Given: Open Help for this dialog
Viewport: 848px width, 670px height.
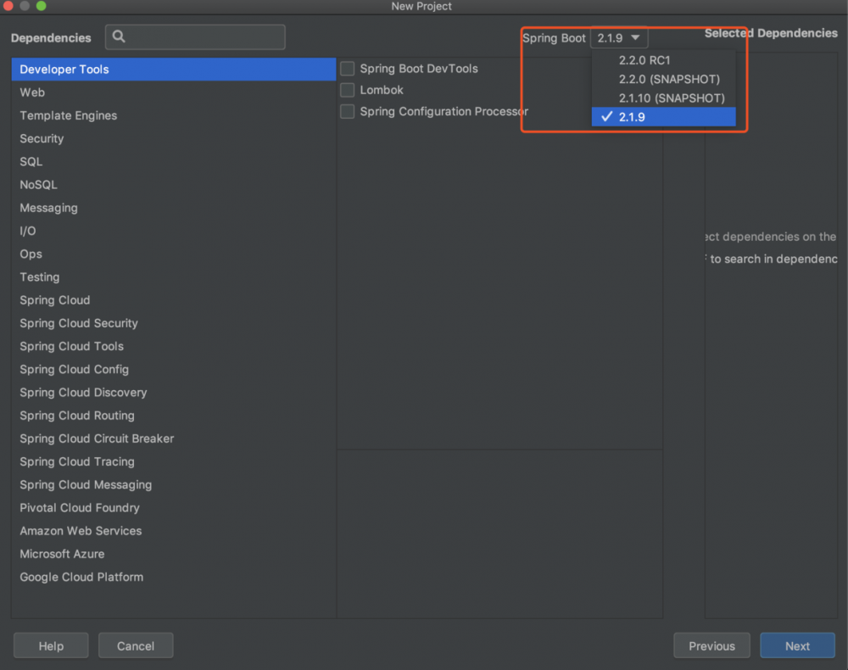Looking at the screenshot, I should (x=51, y=645).
